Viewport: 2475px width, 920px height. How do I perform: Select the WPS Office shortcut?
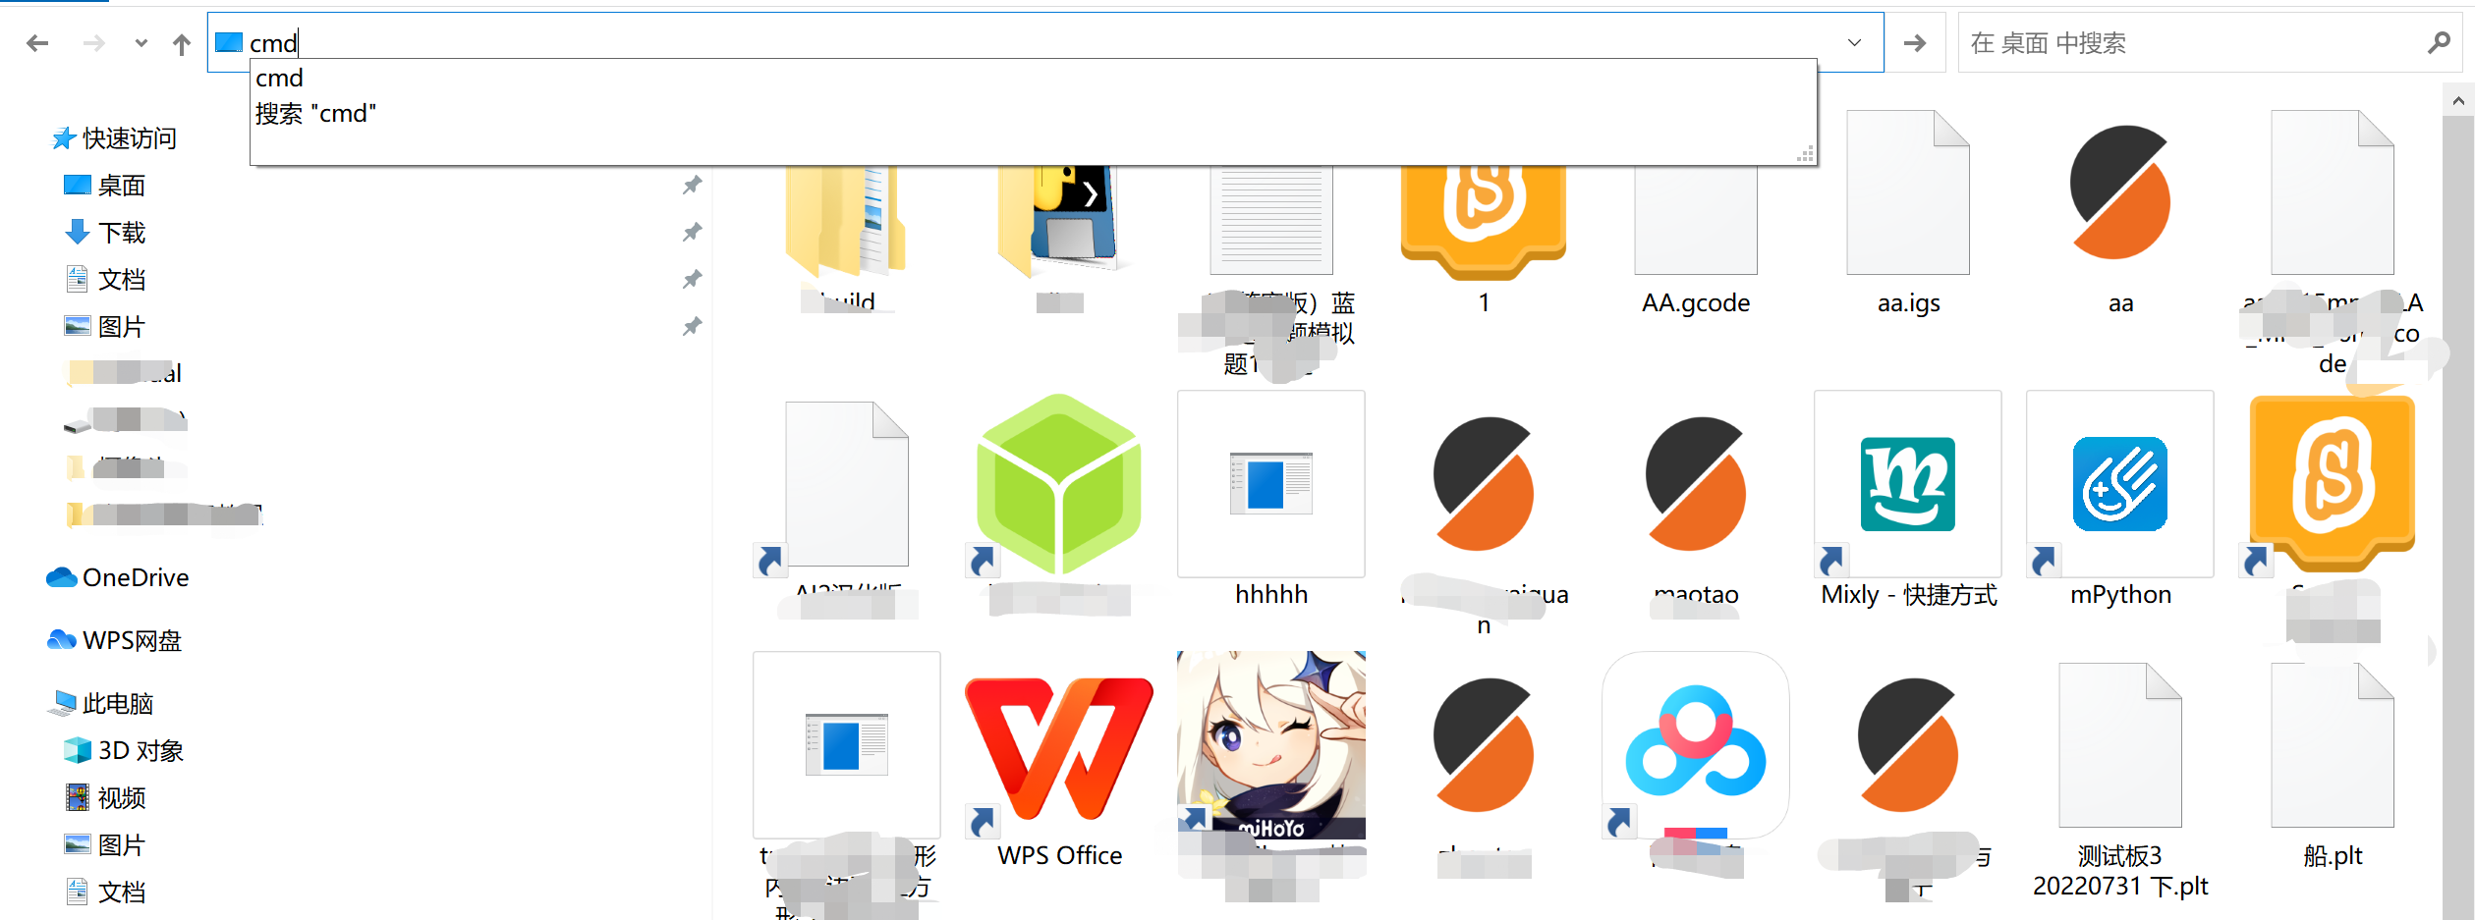(x=1059, y=761)
